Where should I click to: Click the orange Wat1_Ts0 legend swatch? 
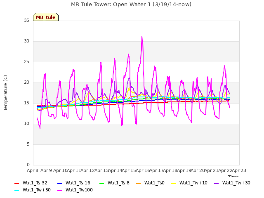(139, 183)
